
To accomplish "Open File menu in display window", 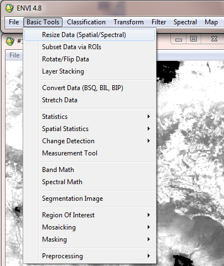I will (x=14, y=55).
